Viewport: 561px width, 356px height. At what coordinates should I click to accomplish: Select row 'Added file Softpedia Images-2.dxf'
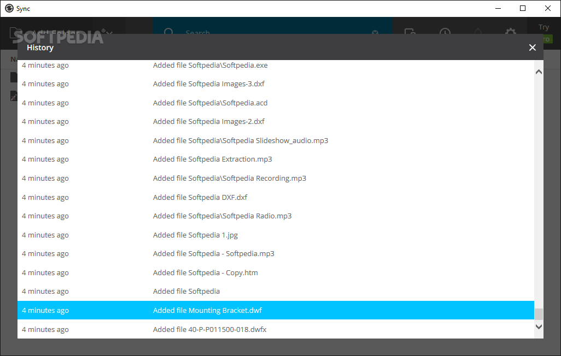tap(276, 122)
